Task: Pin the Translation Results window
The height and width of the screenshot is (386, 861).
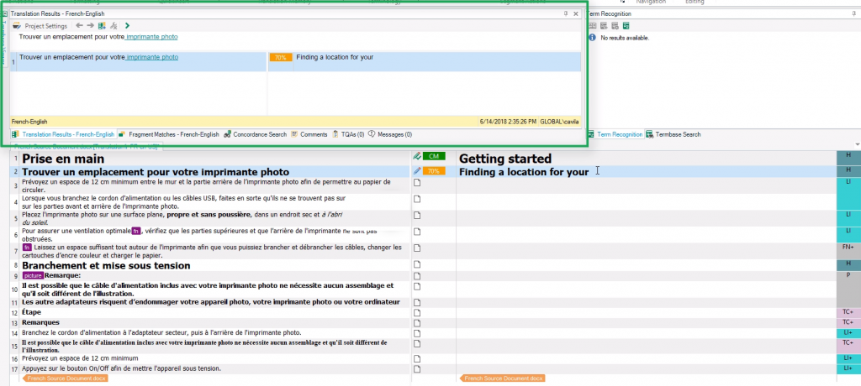Action: [566, 13]
